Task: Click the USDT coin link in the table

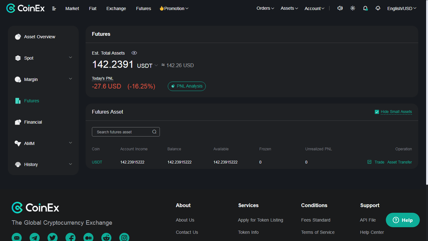Action: click(97, 162)
